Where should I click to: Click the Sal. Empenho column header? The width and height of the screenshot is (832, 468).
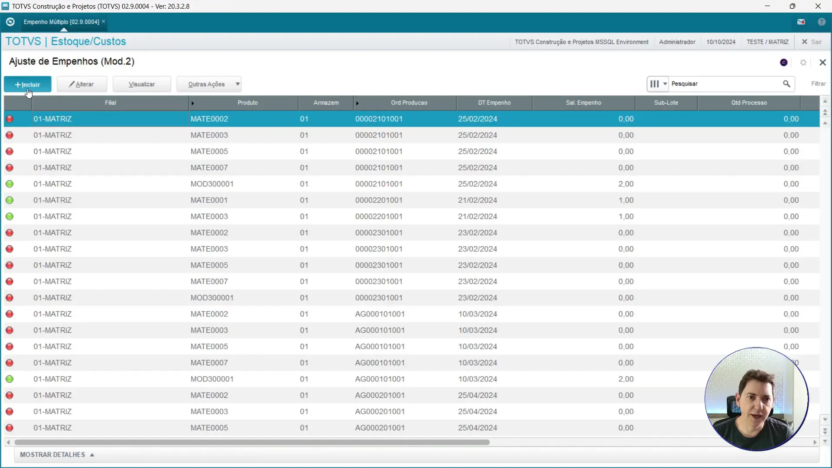(x=583, y=103)
